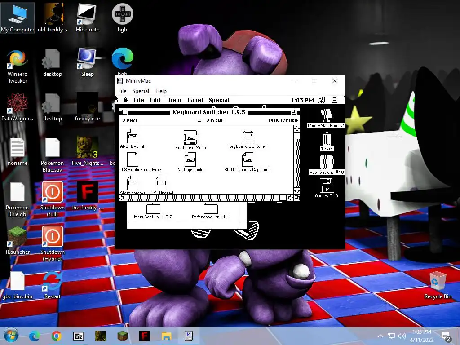Select the noname text file icon
This screenshot has width=460, height=345.
(18, 152)
